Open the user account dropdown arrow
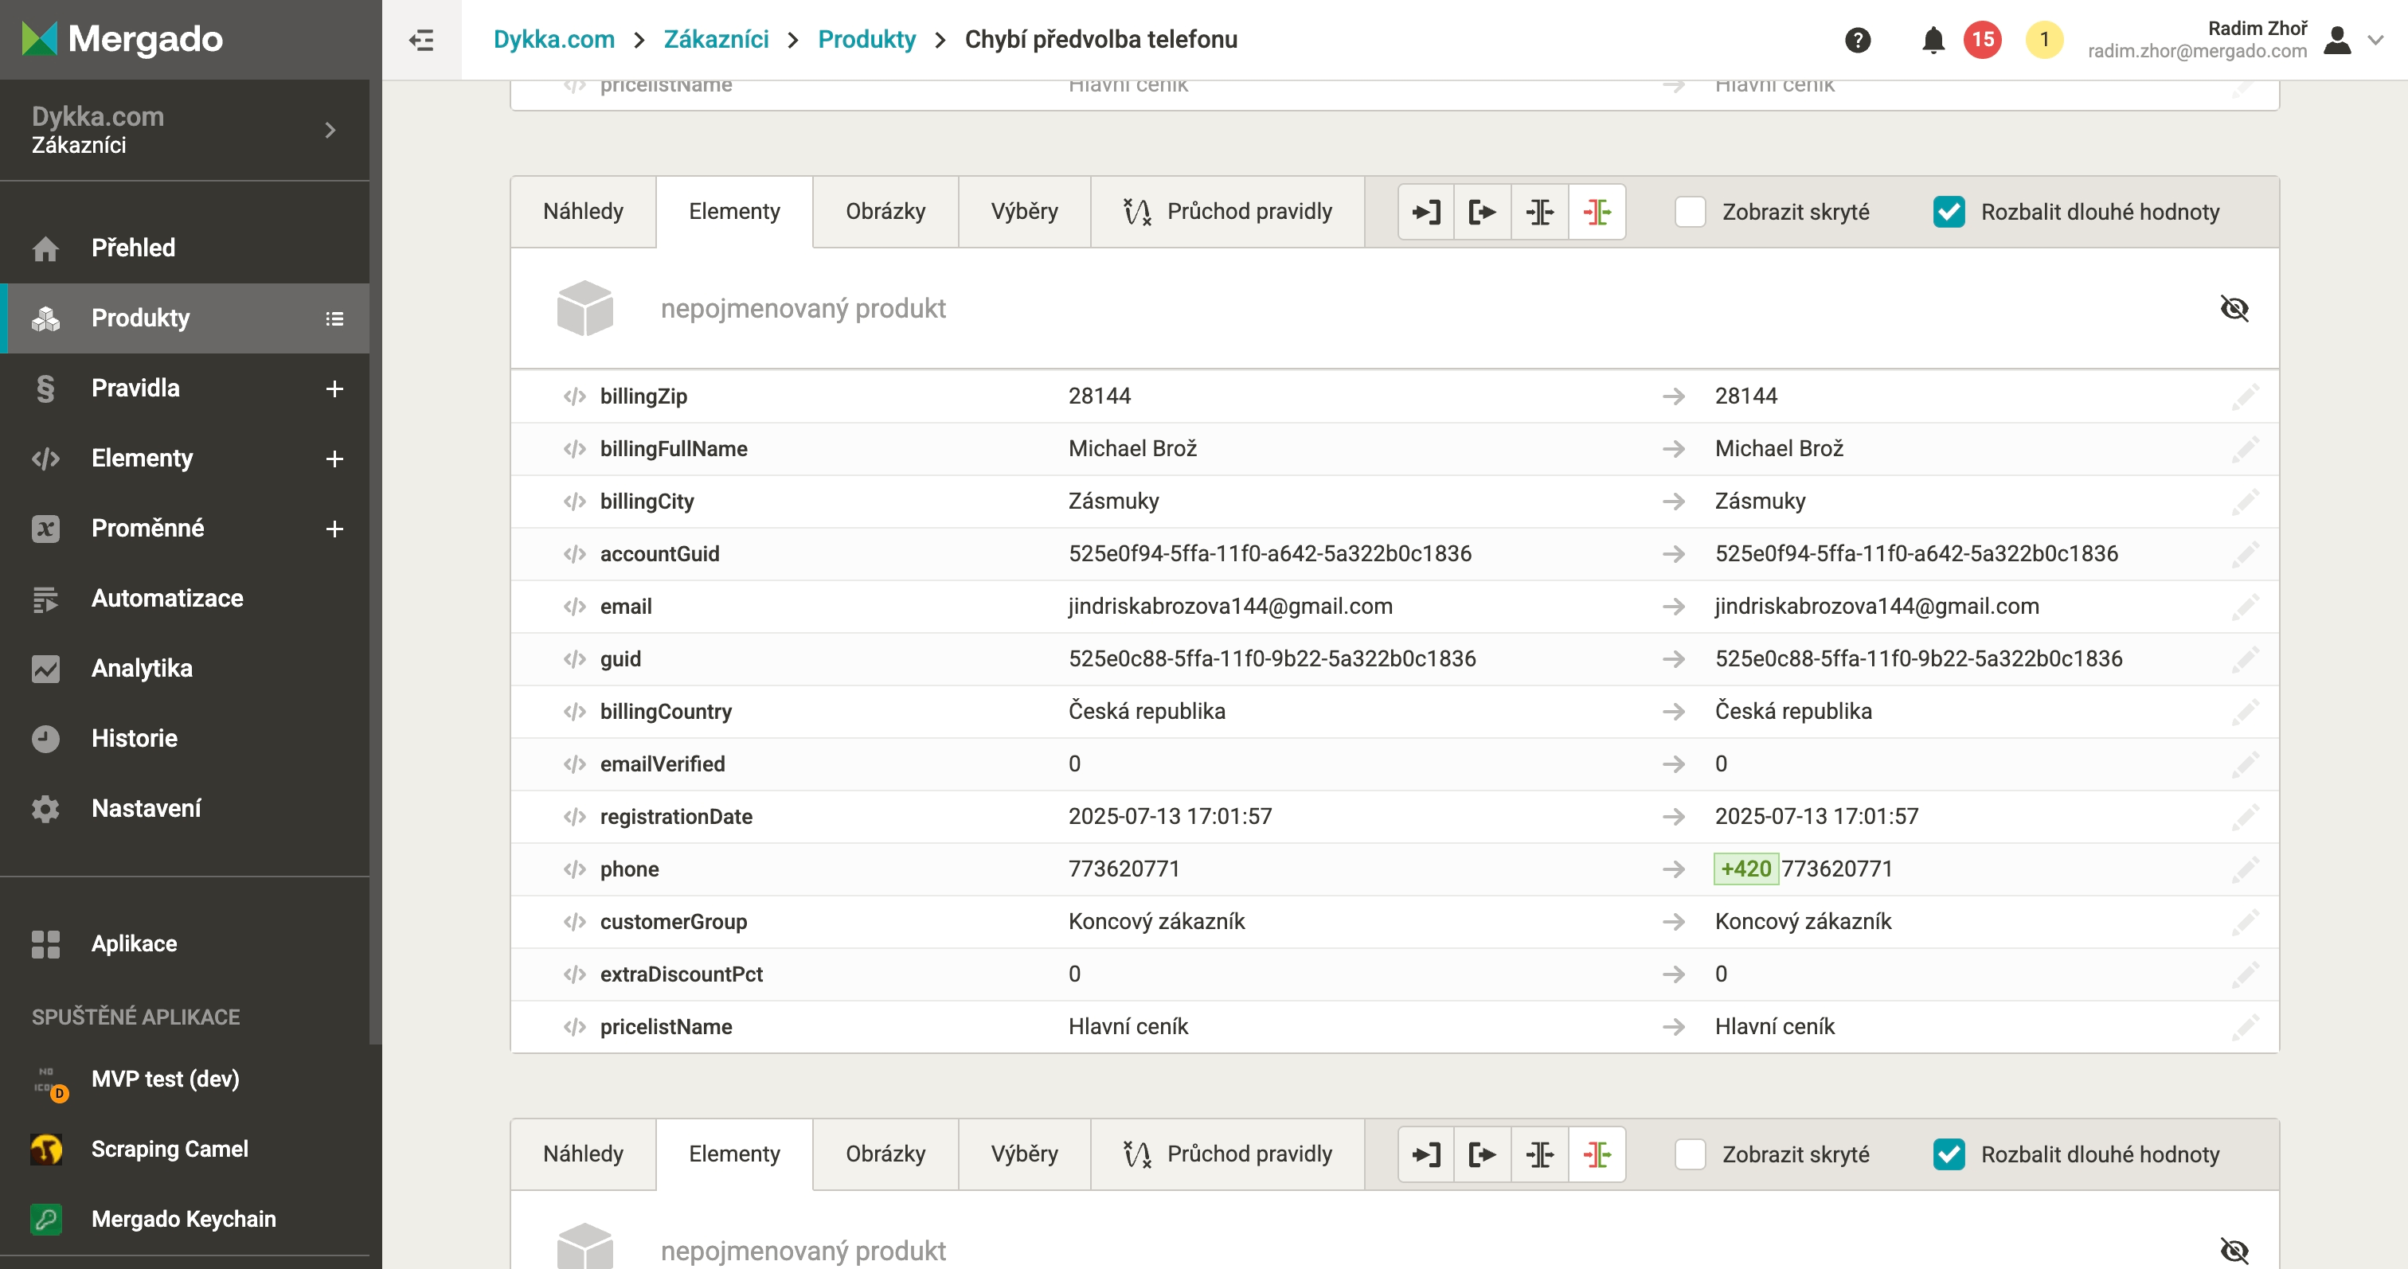 click(2375, 40)
